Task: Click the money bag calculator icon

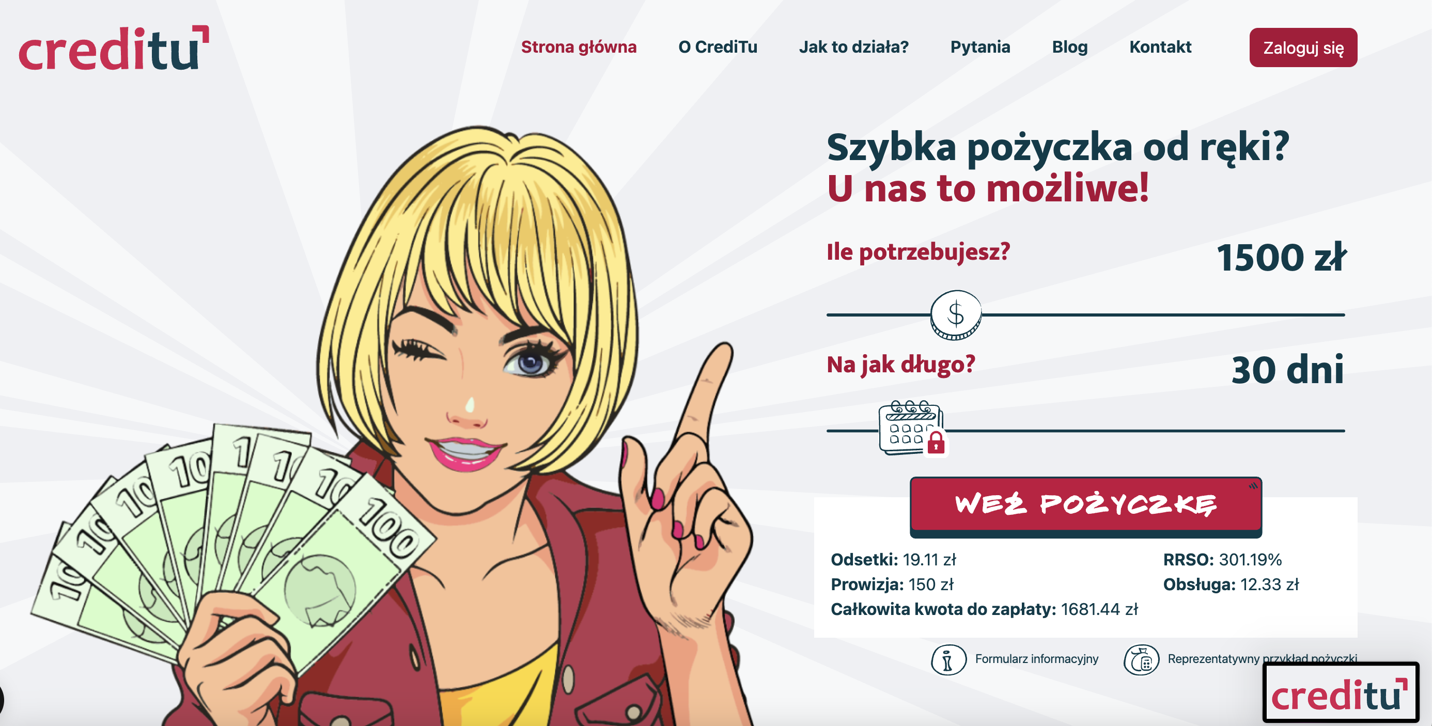Action: coord(1141,659)
